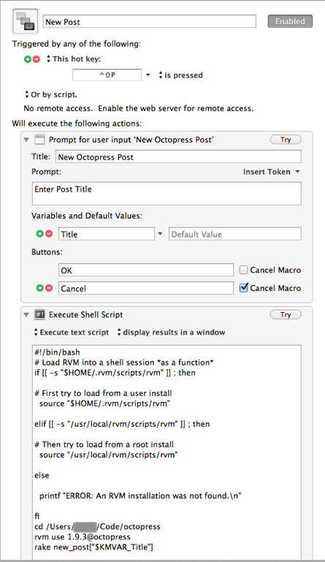Remove the hot key trigger with red minus
Image resolution: width=325 pixels, height=562 pixels.
click(x=37, y=59)
